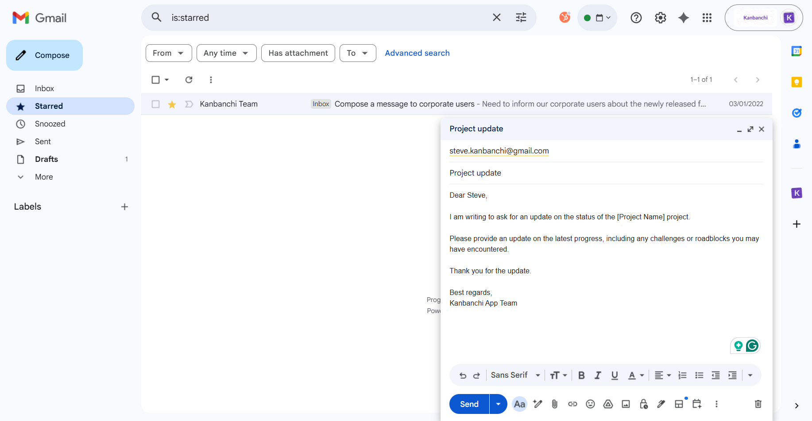This screenshot has width=812, height=421.
Task: Insert an emoji into the email
Action: click(590, 404)
